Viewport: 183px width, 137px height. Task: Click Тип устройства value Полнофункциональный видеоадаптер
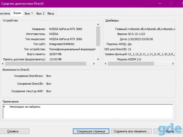click(x=73, y=49)
